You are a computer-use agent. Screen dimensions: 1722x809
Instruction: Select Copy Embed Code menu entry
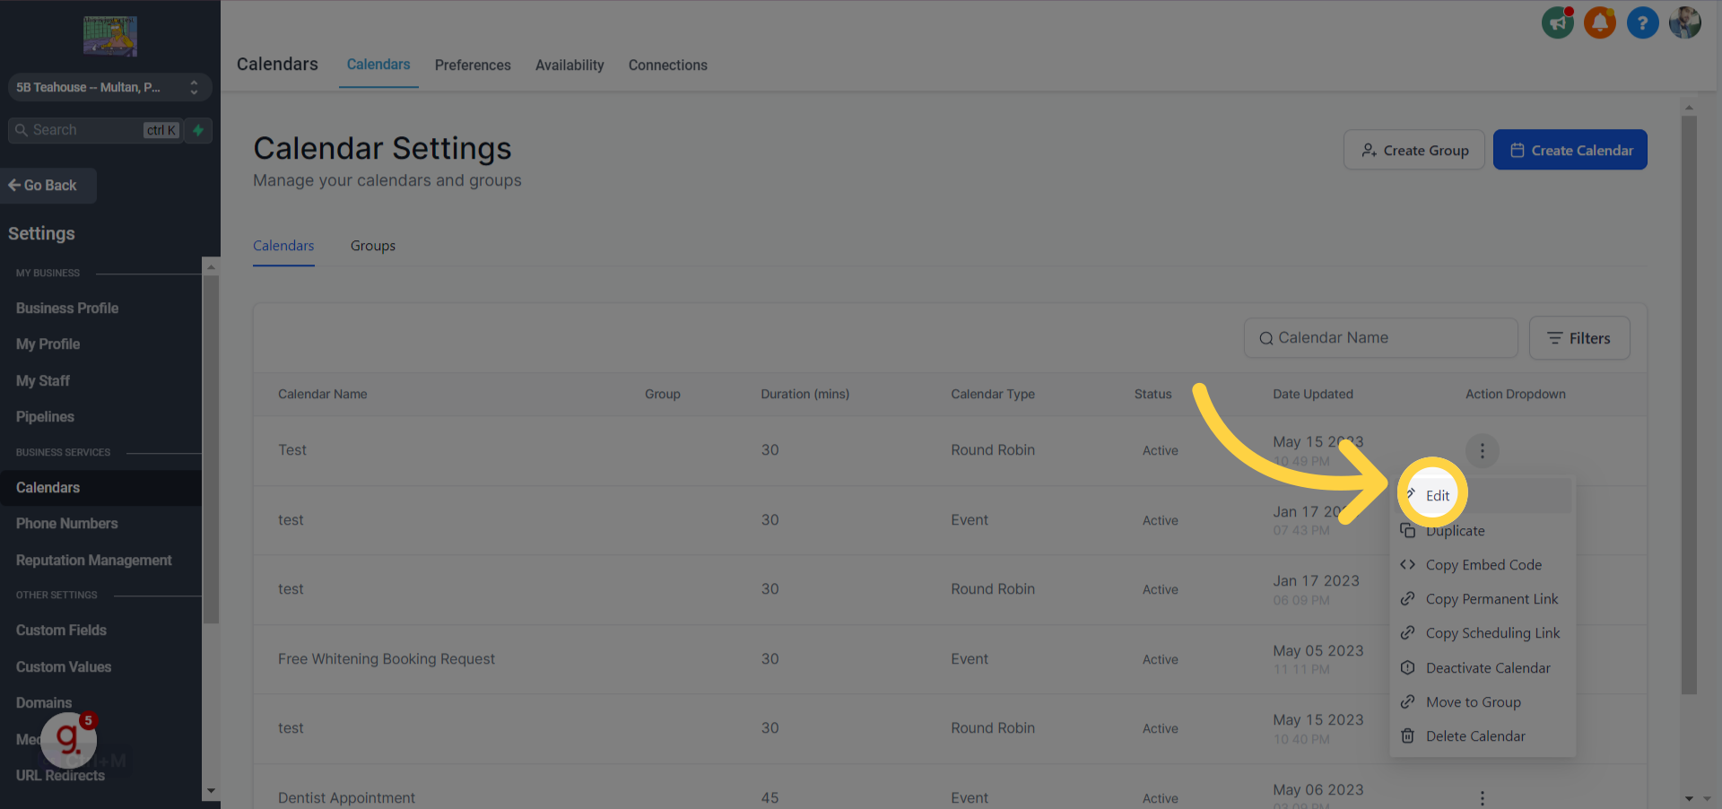(x=1482, y=565)
